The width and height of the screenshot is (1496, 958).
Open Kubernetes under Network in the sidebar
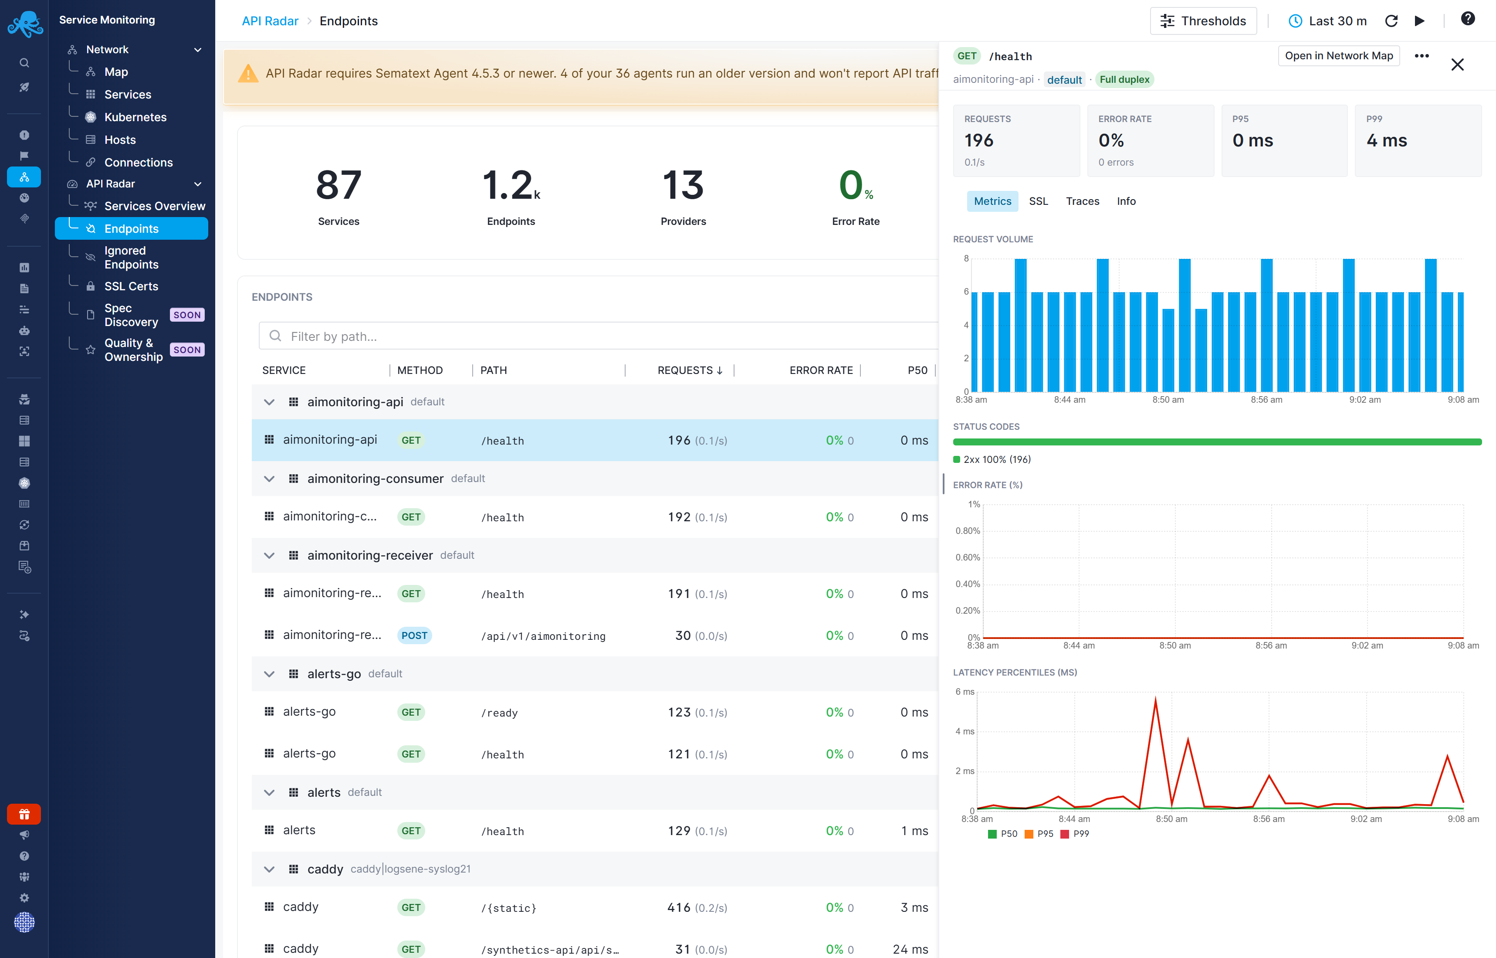point(135,118)
